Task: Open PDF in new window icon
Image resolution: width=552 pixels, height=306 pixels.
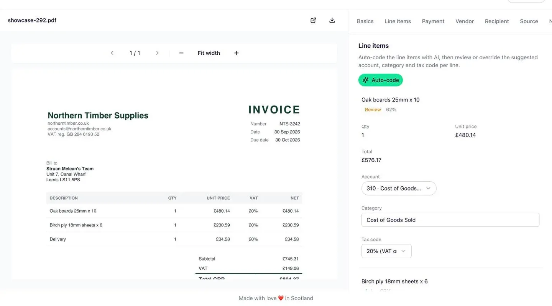Action: [x=313, y=20]
